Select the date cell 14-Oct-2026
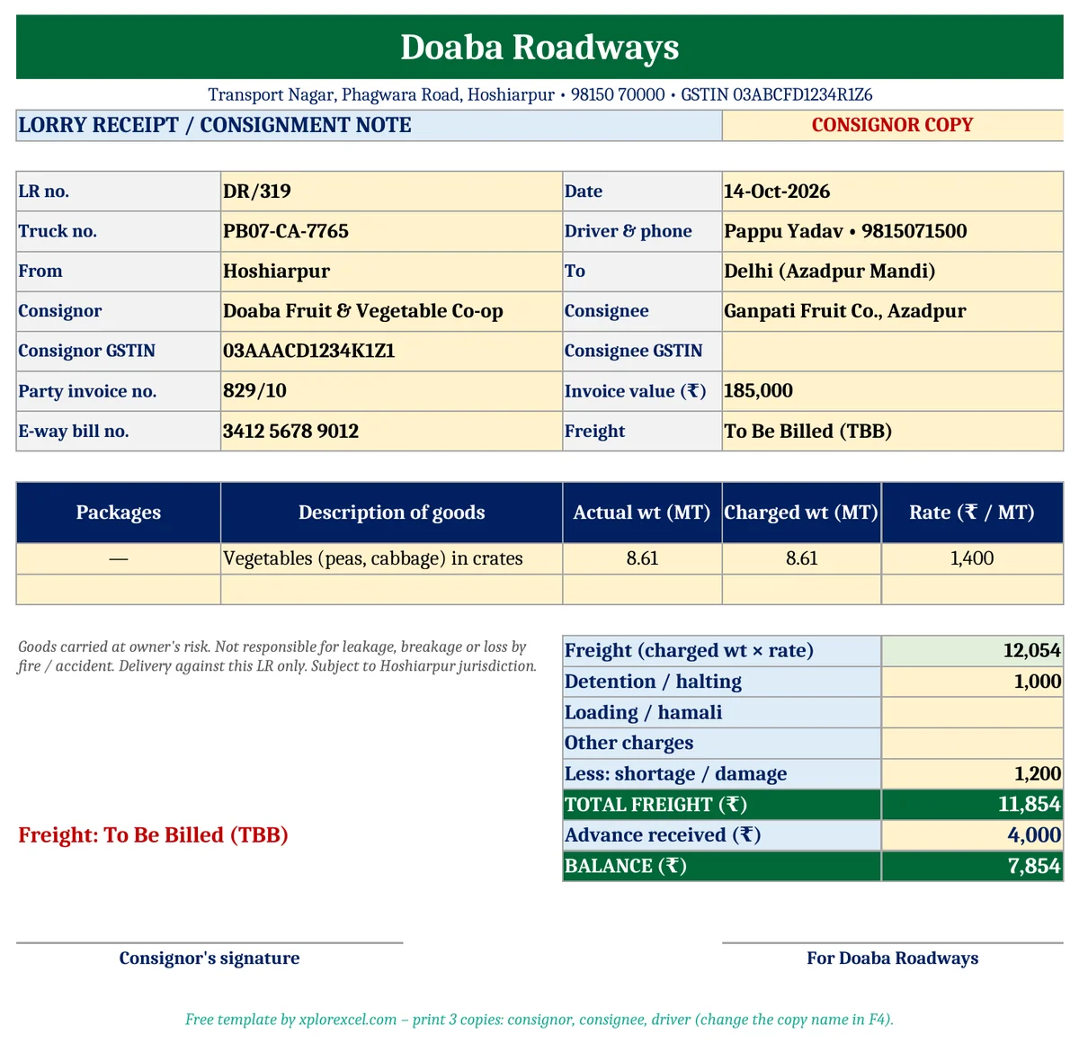Screen dimensions: 1079x1043 (x=893, y=192)
